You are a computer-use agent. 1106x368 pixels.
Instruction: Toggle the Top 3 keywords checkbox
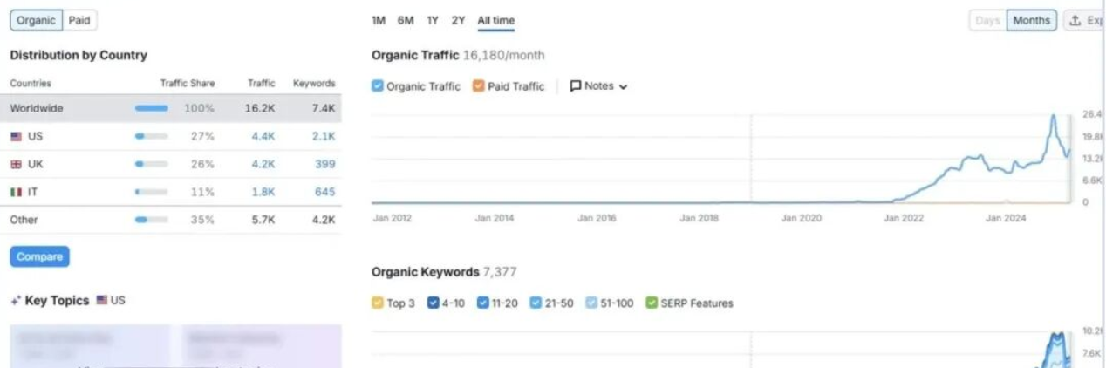378,303
